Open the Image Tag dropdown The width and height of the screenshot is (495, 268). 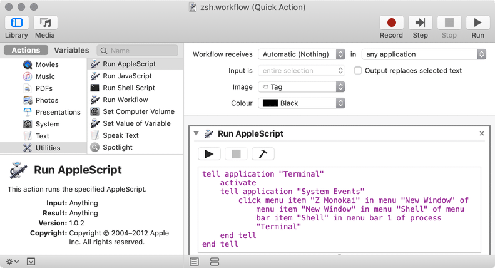[x=302, y=87]
